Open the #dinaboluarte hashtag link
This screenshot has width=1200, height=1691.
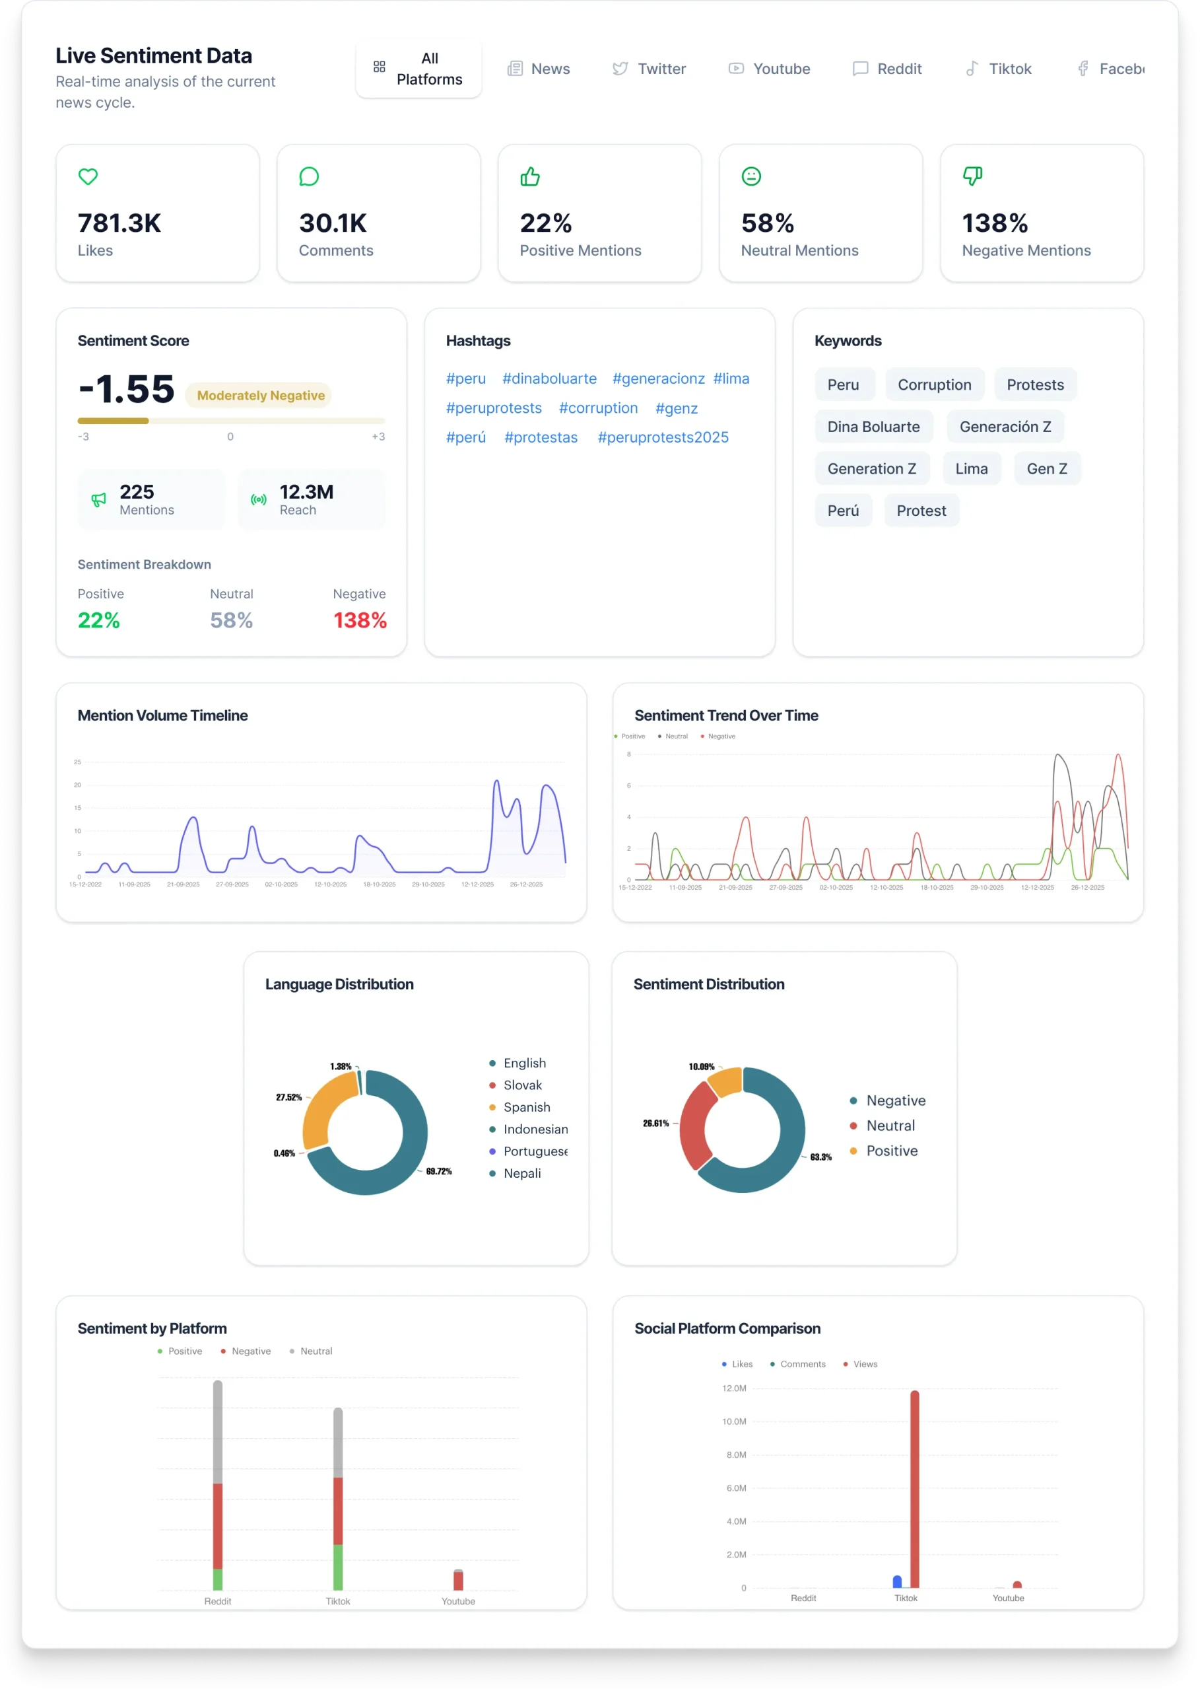click(549, 378)
